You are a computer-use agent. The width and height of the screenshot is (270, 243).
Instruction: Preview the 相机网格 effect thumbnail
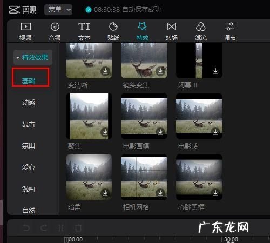point(144,177)
